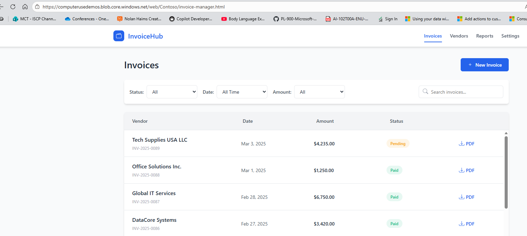Open the Status filter dropdown
The height and width of the screenshot is (236, 527).
click(x=172, y=92)
